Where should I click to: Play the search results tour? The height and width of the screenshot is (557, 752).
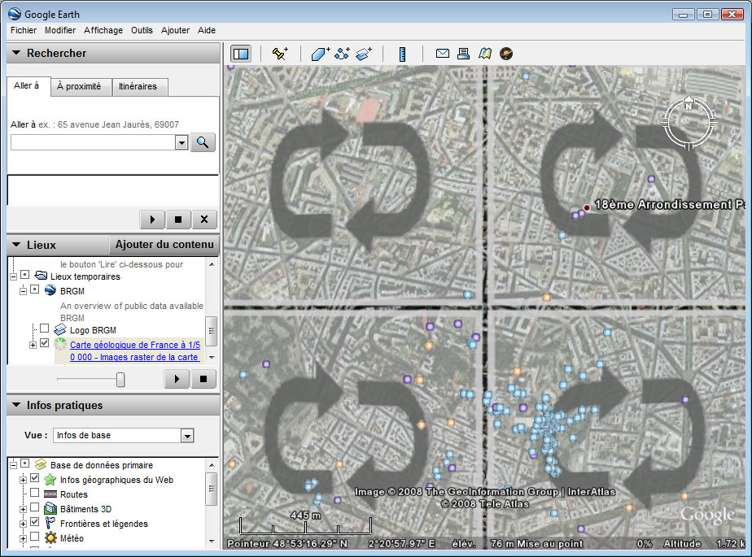point(152,220)
